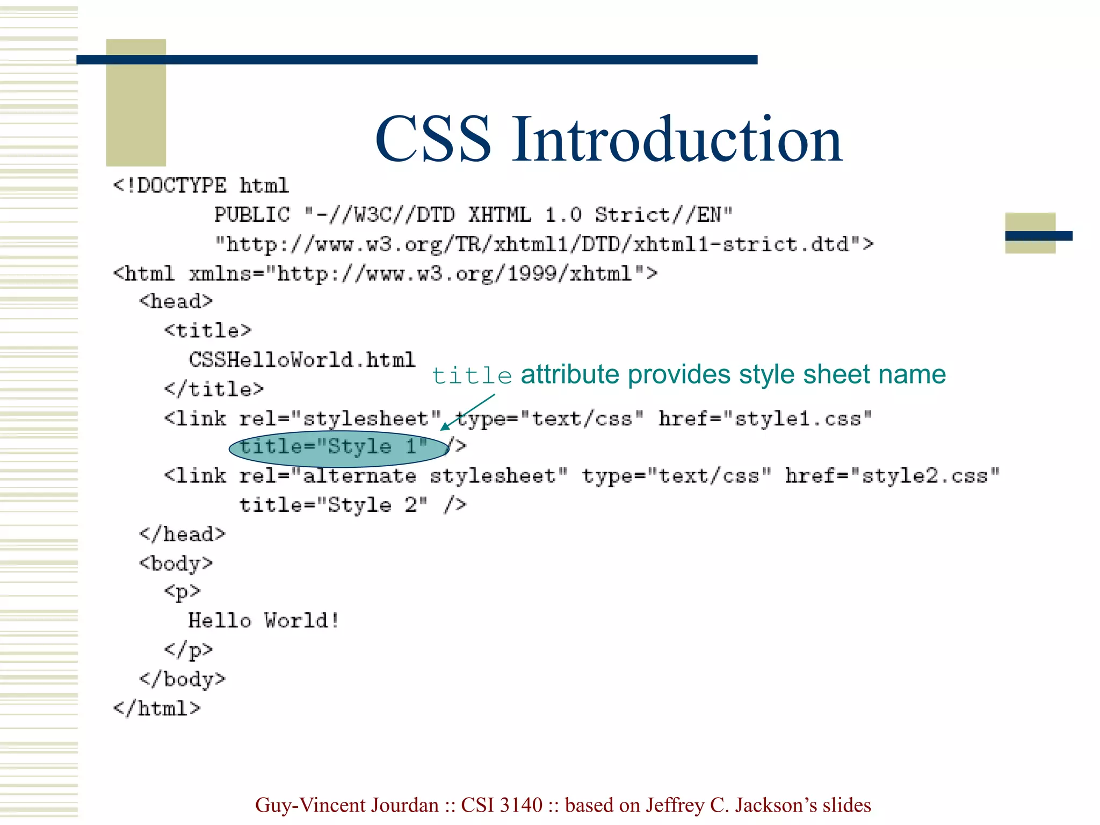Click the teal arrow pointing at the title attribute
The width and height of the screenshot is (1100, 825).
tap(467, 412)
